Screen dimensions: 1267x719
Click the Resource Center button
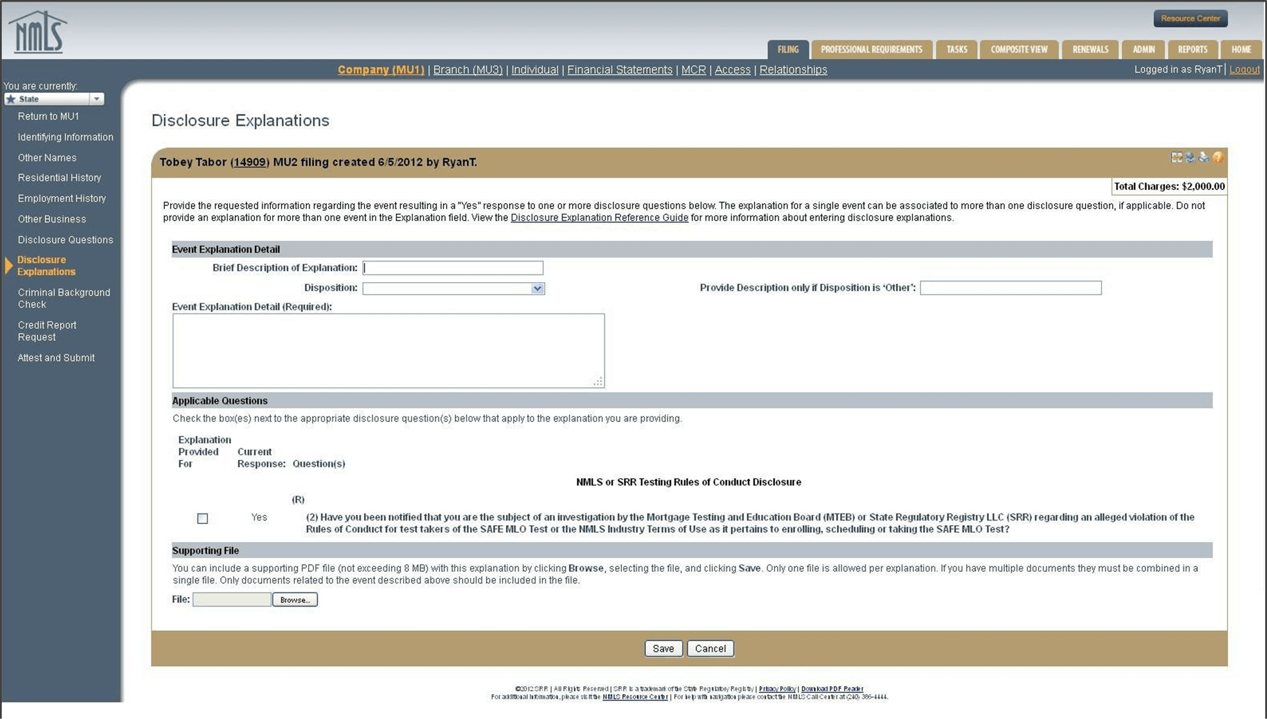(x=1190, y=18)
